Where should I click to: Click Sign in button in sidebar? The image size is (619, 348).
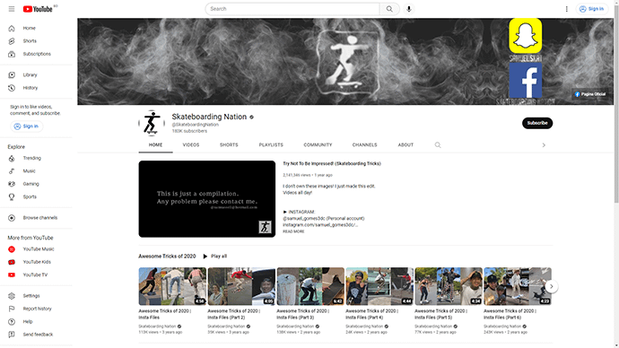coord(27,126)
